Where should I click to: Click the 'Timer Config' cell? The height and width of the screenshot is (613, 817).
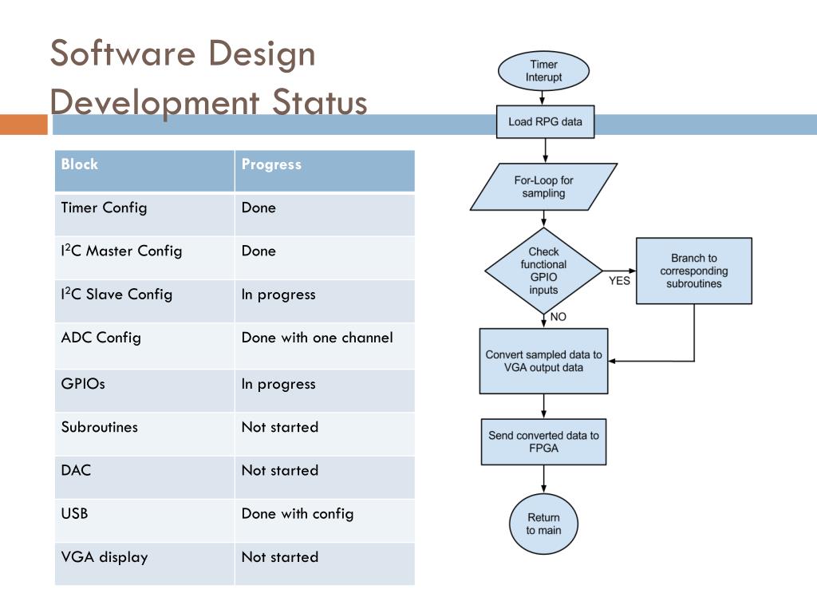[144, 214]
